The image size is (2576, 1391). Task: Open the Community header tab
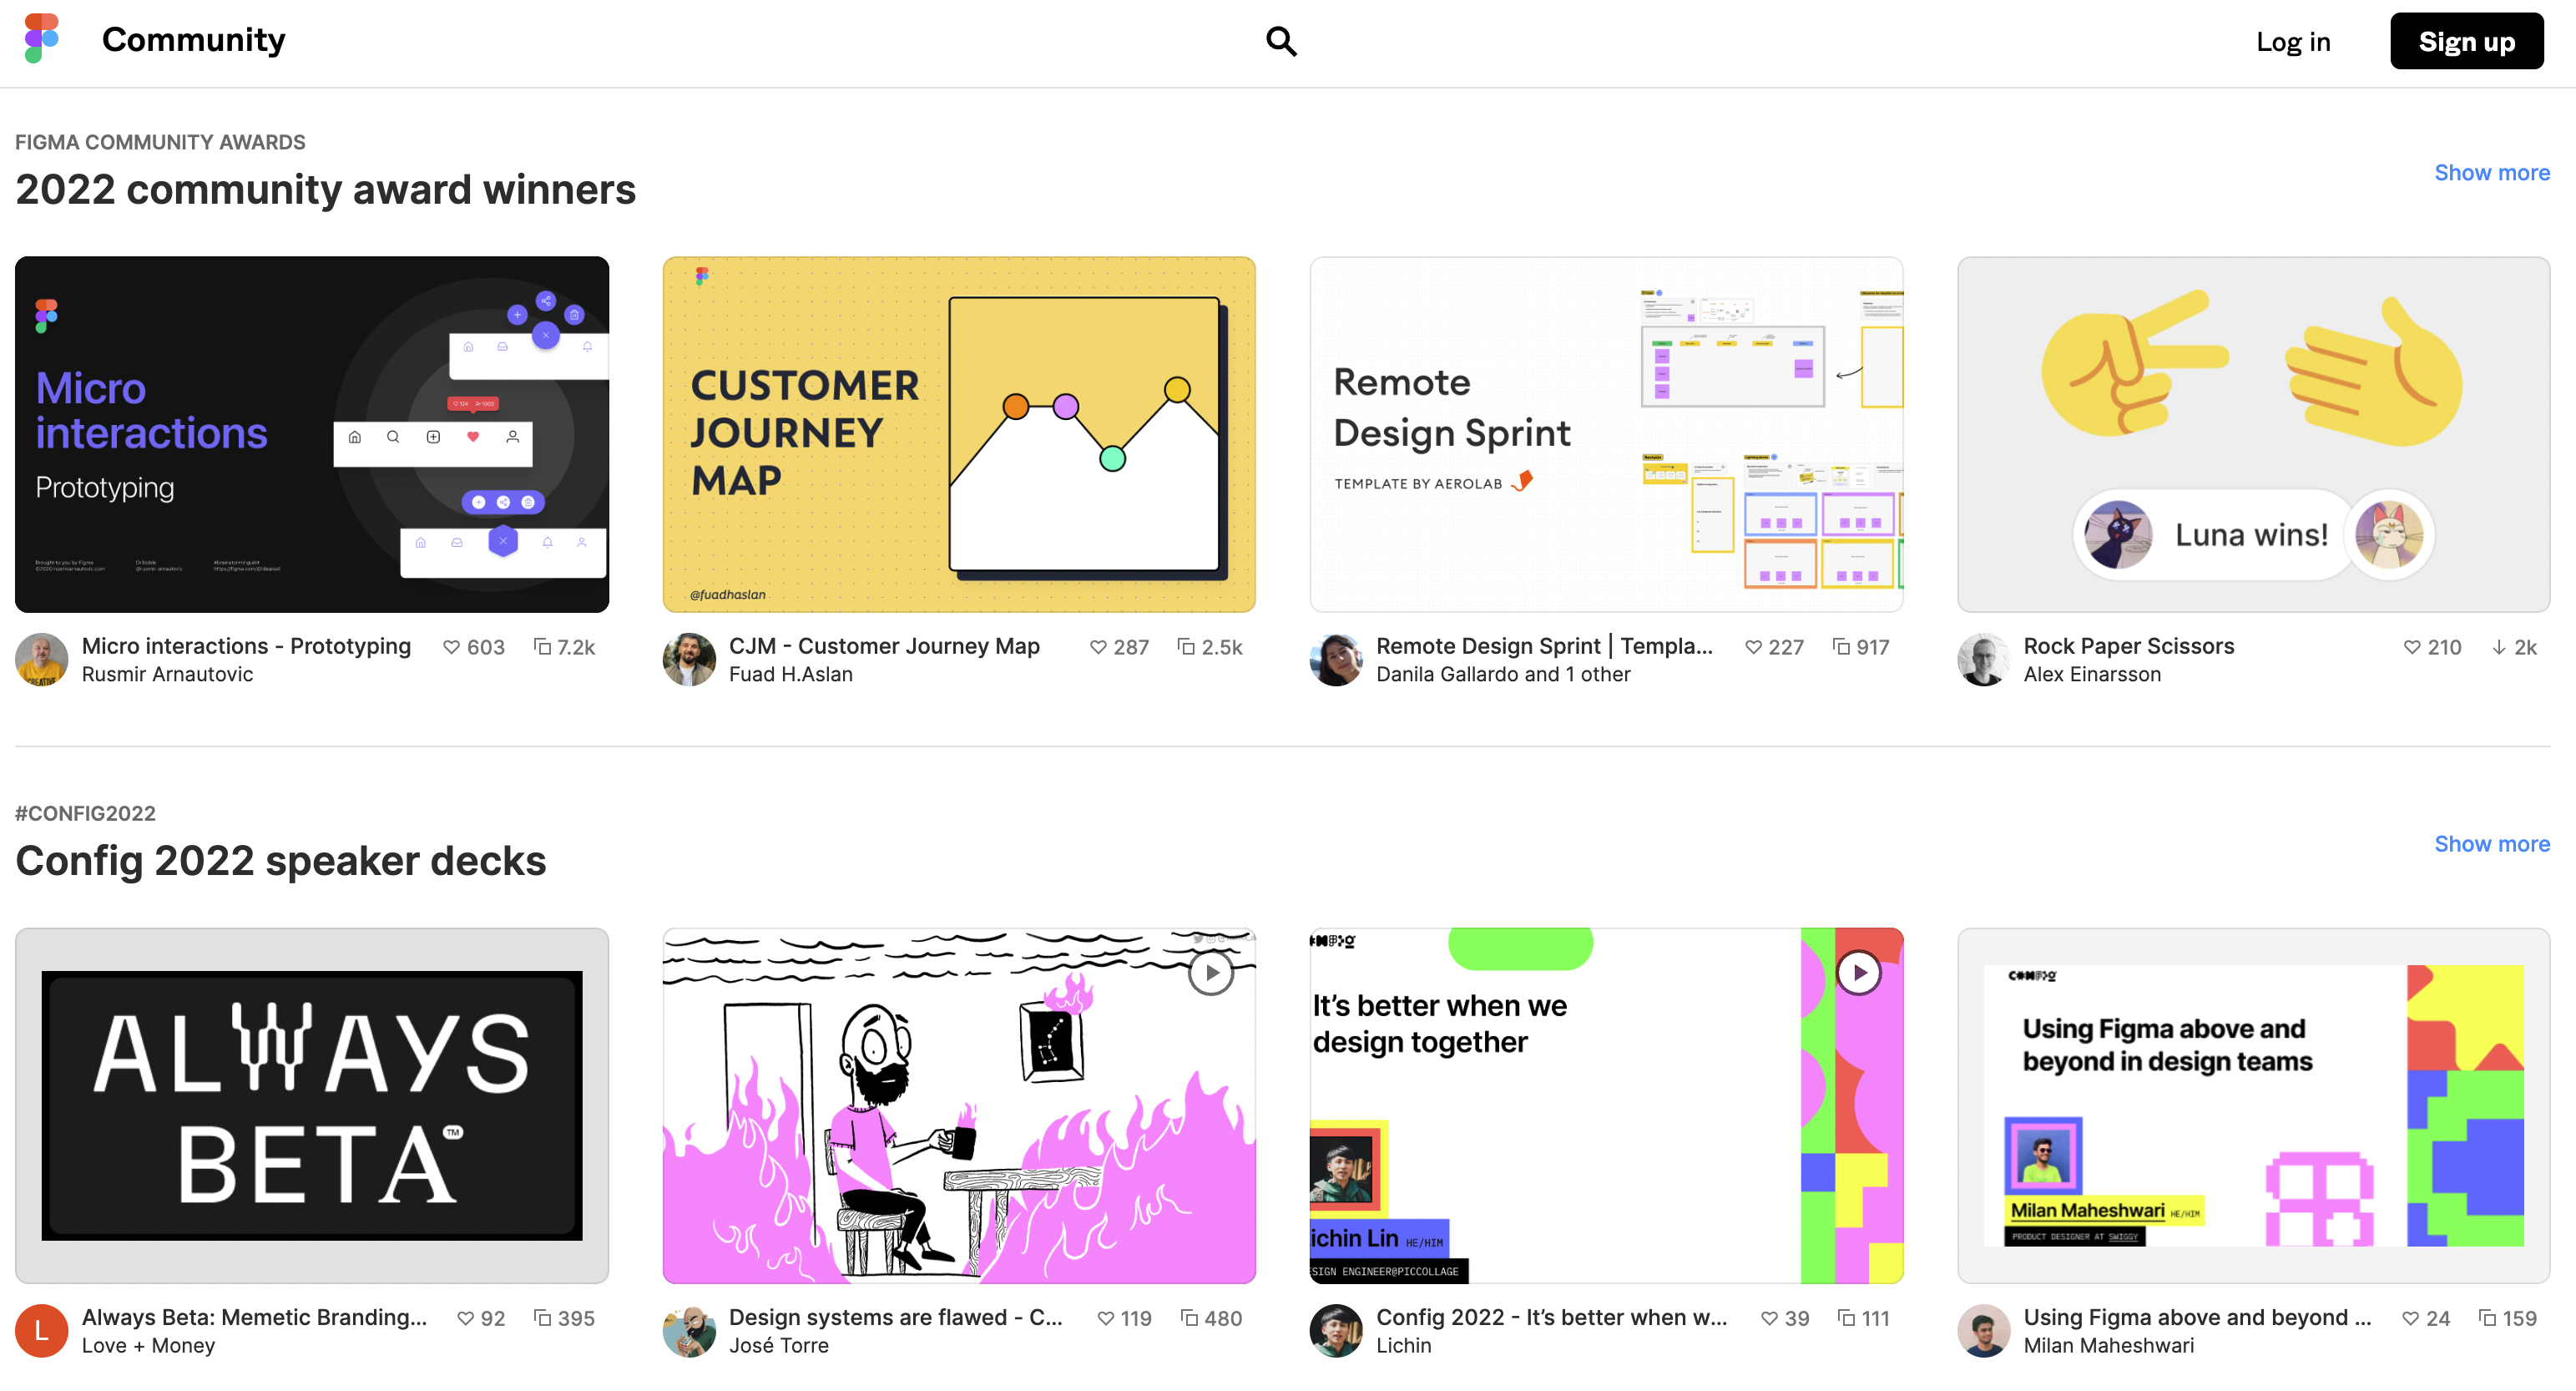[x=193, y=39]
